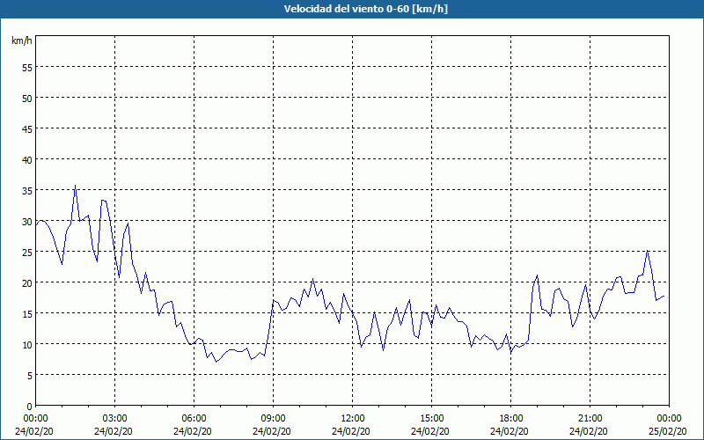The image size is (704, 440).
Task: Click the evening peak at 25 km/h
Action: [x=647, y=251]
